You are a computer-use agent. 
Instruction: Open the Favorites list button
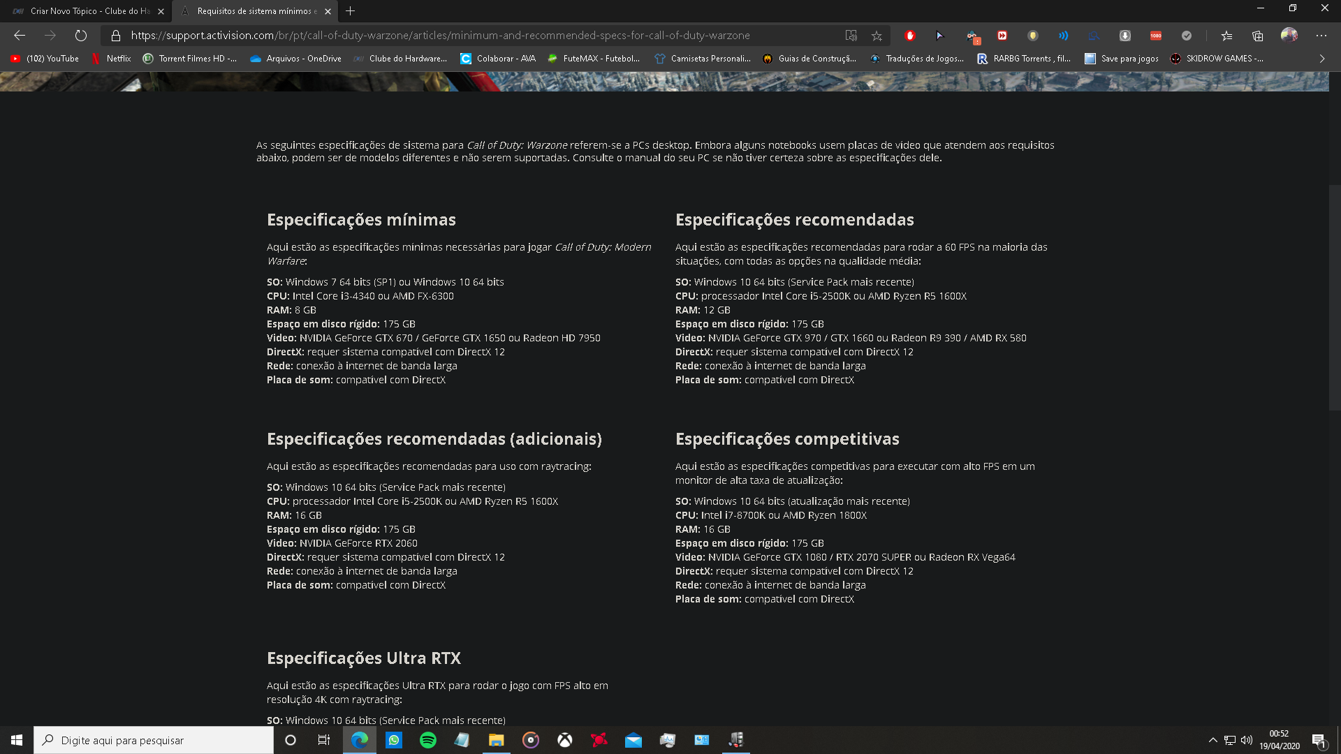(x=1226, y=36)
